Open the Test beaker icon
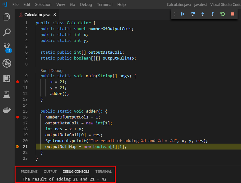Viewport: 241px width, 183px height. pos(7,95)
